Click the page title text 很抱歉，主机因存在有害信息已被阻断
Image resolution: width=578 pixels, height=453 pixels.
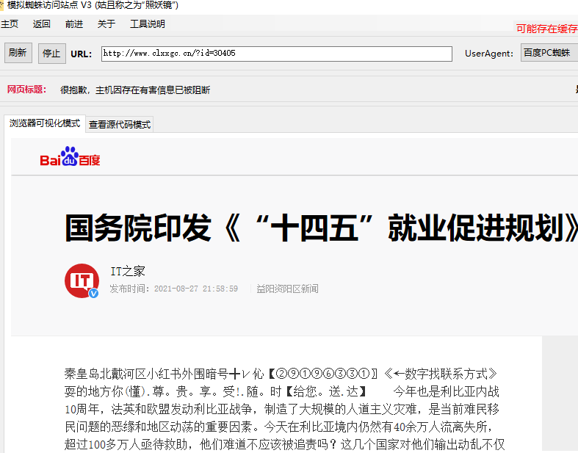coord(135,90)
